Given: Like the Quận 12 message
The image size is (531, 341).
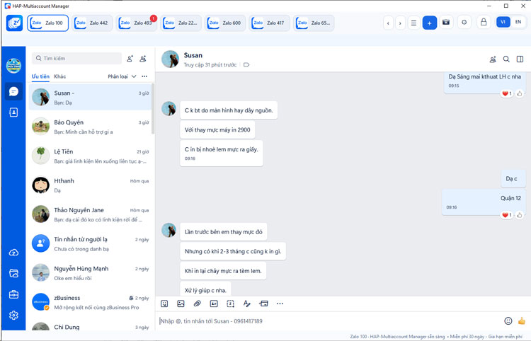Looking at the screenshot, I should point(520,215).
